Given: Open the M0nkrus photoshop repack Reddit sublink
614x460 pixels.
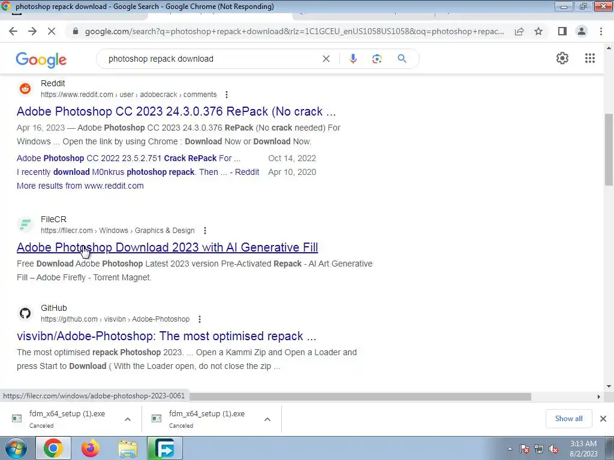Looking at the screenshot, I should [138, 172].
